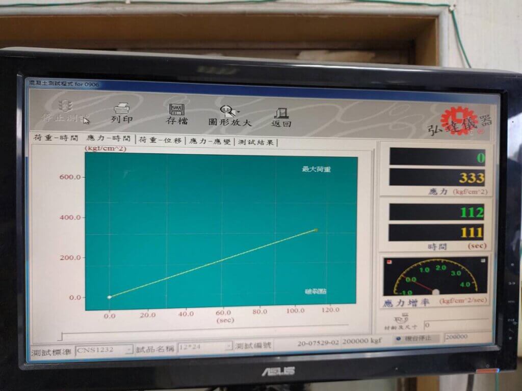Screen dimensions: 522x391
Task: Switch to the 荷重-時間 tab
Action: [x=56, y=138]
